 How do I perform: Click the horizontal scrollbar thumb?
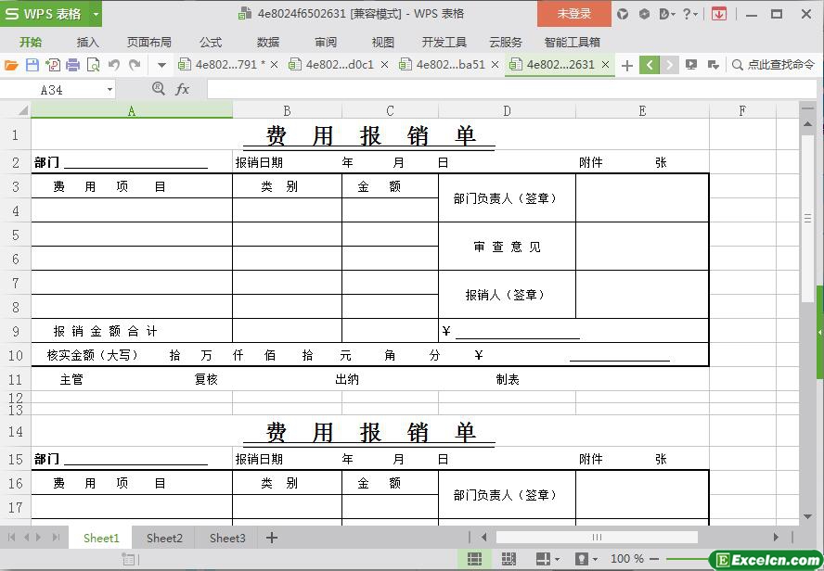[x=597, y=537]
